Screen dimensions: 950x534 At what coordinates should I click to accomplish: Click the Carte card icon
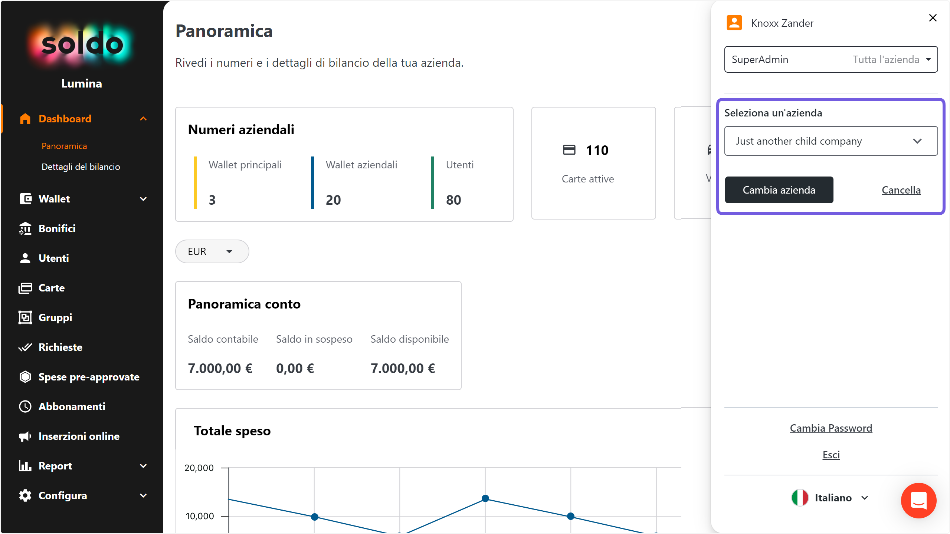(25, 288)
